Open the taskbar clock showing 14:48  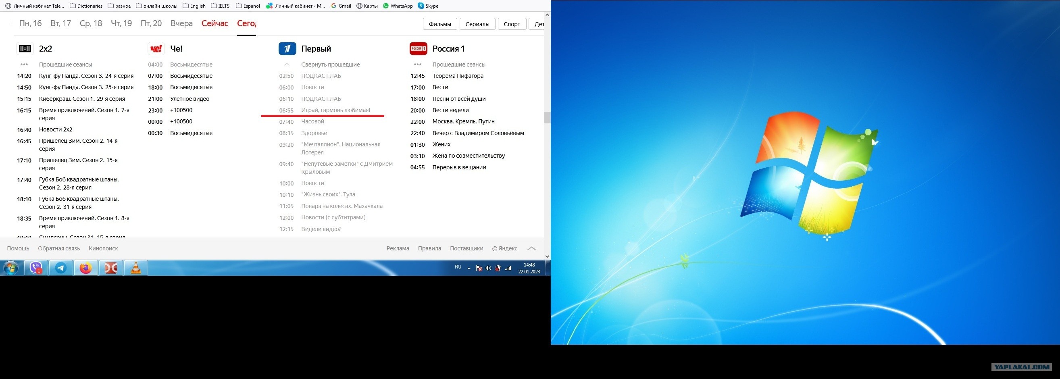coord(529,268)
